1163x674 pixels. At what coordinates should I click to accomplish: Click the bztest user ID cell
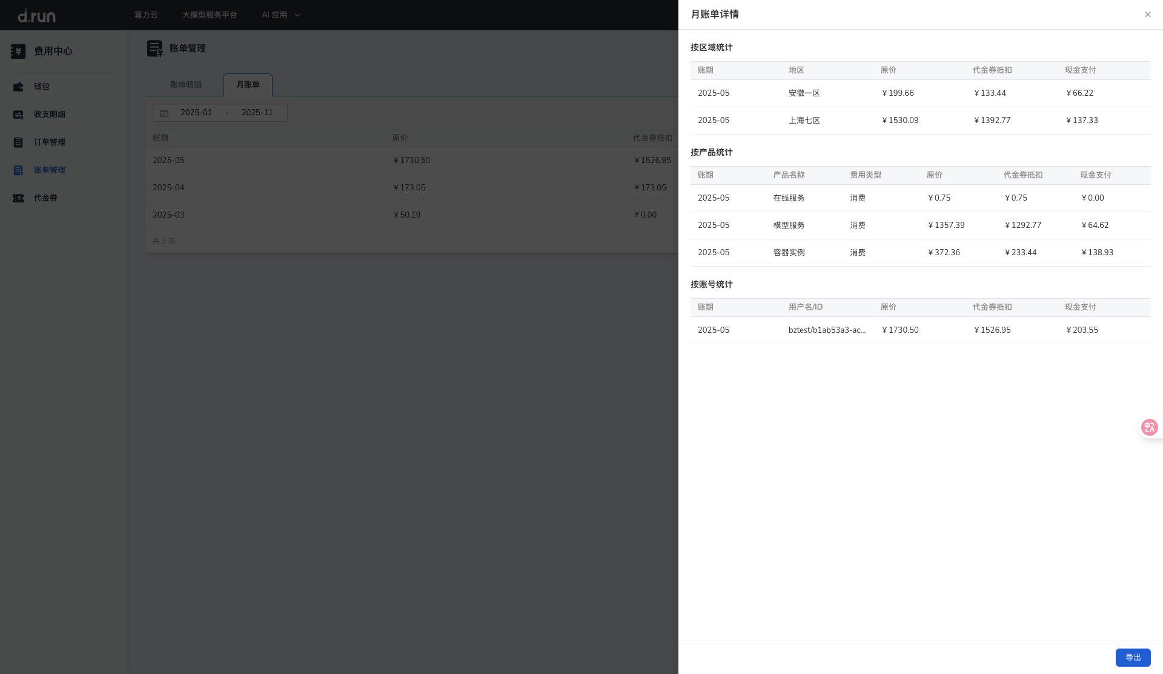(x=827, y=330)
